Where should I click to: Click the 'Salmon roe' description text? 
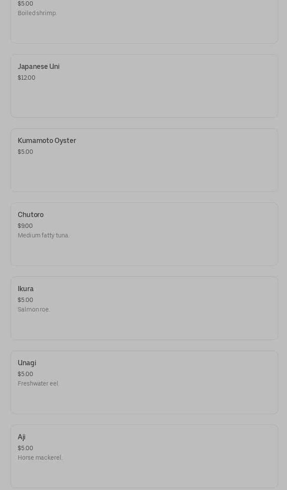(34, 309)
